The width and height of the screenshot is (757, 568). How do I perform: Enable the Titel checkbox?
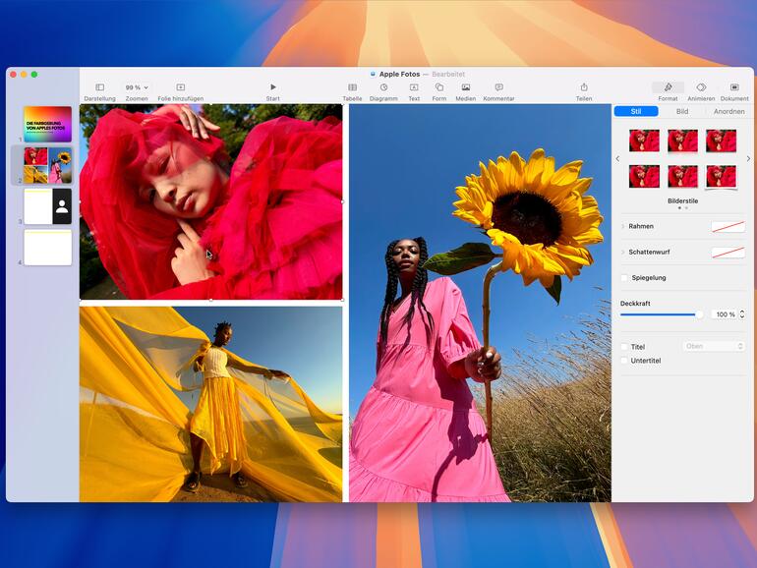coord(624,347)
